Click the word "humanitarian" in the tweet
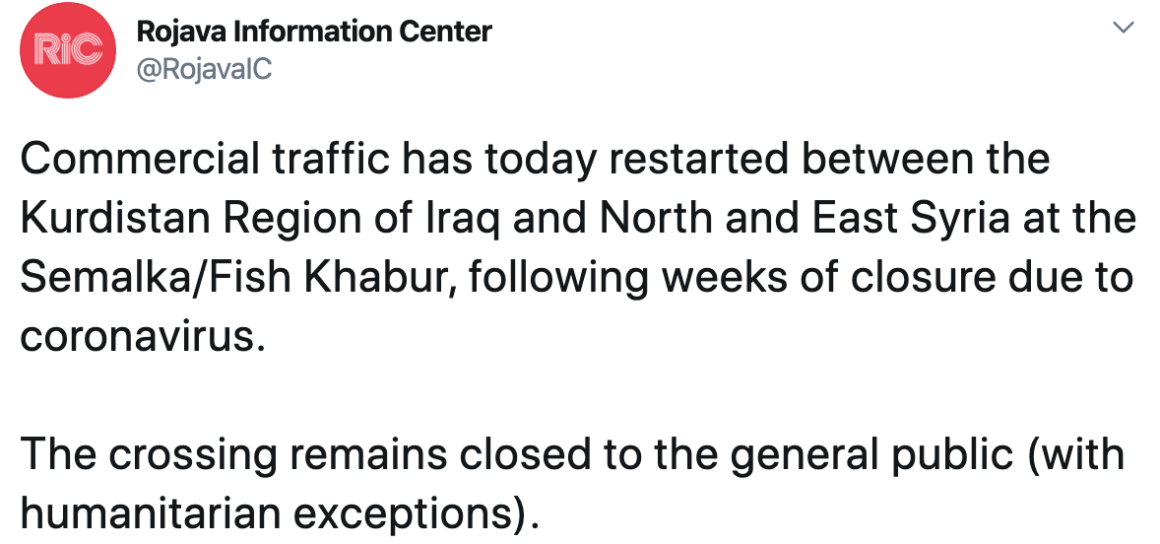 146,512
